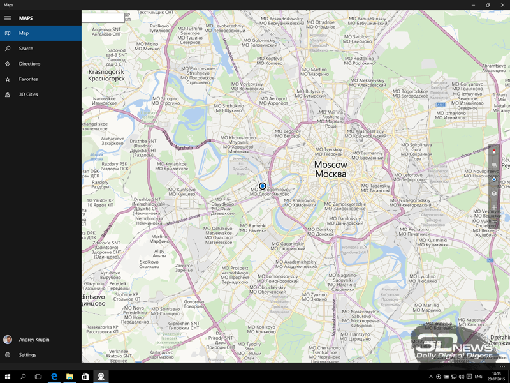
Task: Open Task View on the taskbar
Action: pos(38,377)
